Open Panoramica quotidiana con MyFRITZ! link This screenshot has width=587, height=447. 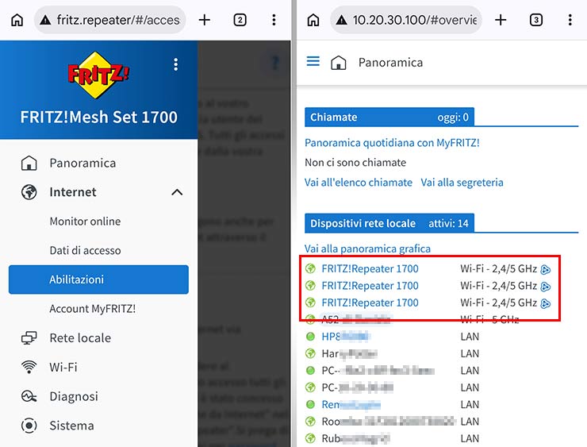click(392, 143)
